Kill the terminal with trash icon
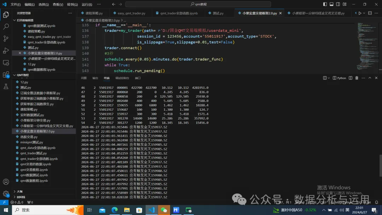 (x=357, y=78)
